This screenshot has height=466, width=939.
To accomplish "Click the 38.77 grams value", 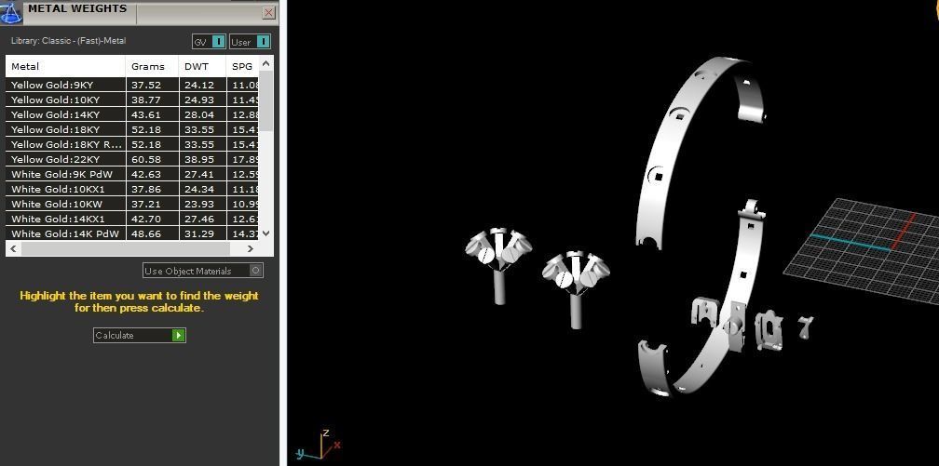I will pos(147,100).
